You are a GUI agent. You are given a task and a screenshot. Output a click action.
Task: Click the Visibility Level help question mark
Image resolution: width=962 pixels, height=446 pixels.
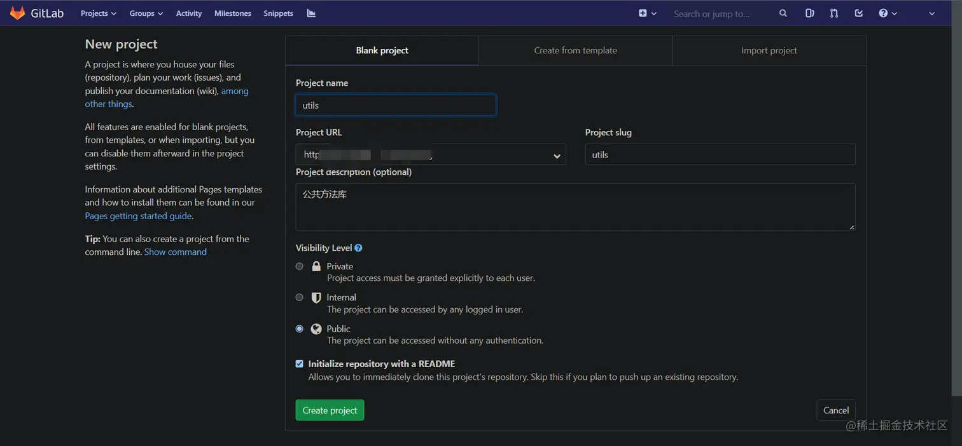[x=358, y=248]
